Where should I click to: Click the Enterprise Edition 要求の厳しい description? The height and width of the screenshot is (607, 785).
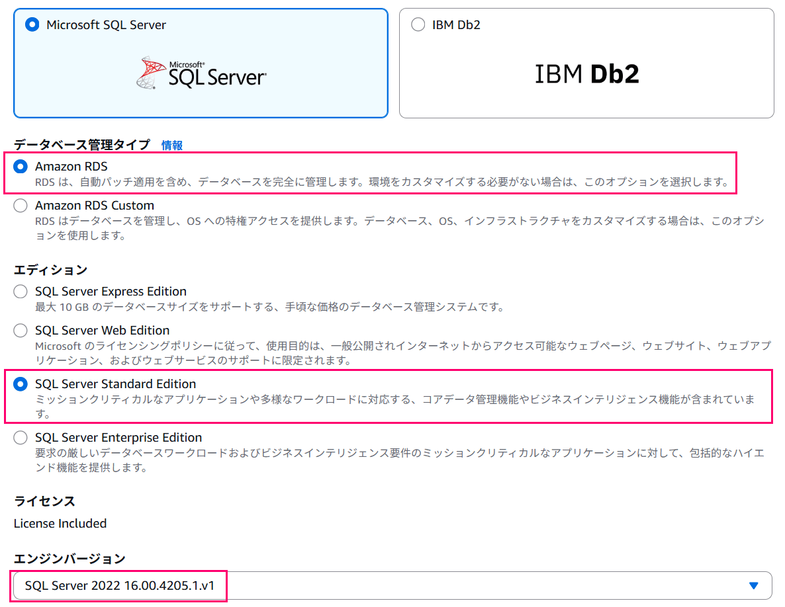tap(400, 460)
